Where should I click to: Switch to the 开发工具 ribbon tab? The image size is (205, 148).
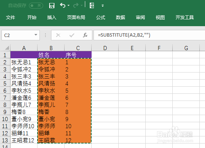click(x=185, y=17)
